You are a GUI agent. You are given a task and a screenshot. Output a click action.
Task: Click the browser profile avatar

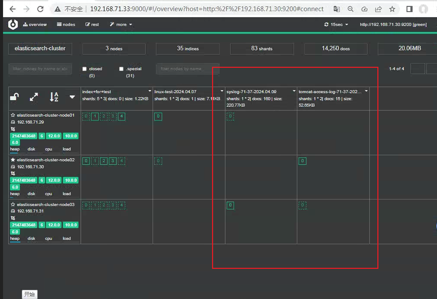pyautogui.click(x=423, y=9)
